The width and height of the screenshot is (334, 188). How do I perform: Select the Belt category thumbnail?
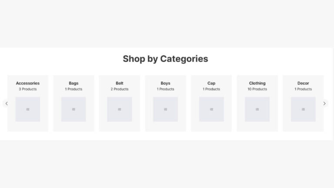(x=120, y=109)
